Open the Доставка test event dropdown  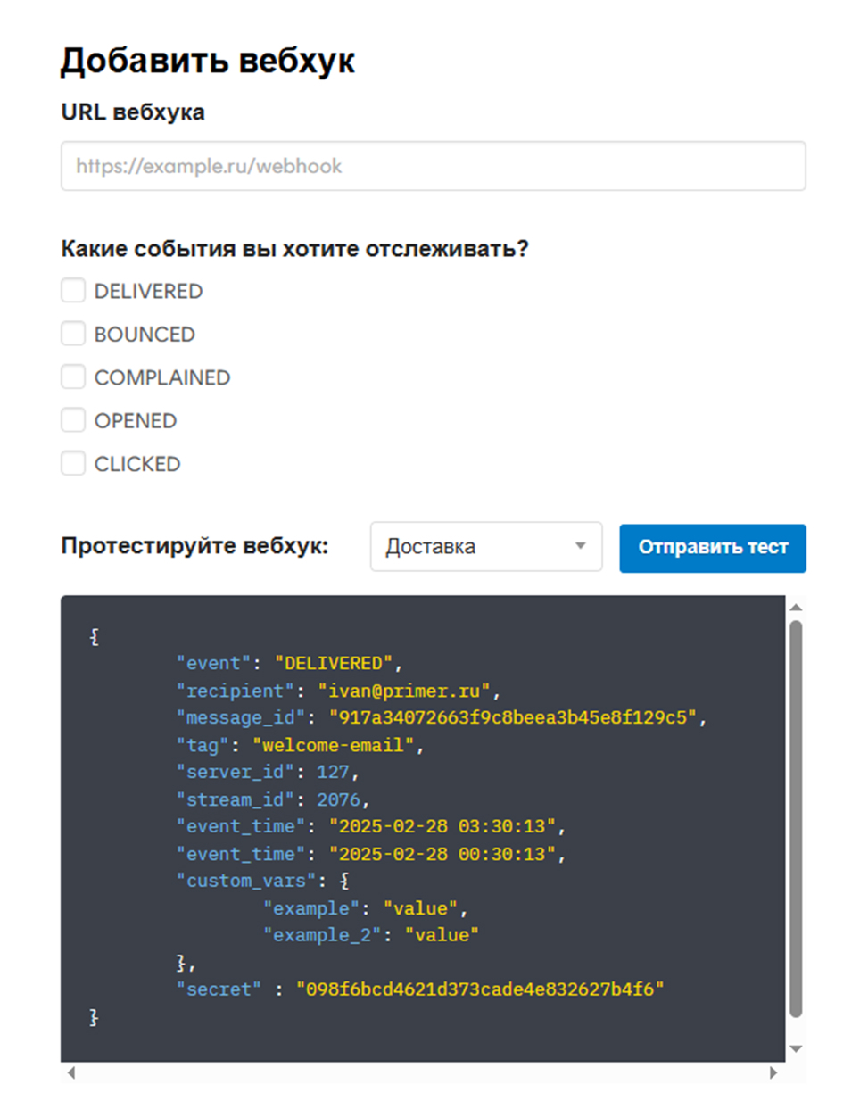click(486, 547)
